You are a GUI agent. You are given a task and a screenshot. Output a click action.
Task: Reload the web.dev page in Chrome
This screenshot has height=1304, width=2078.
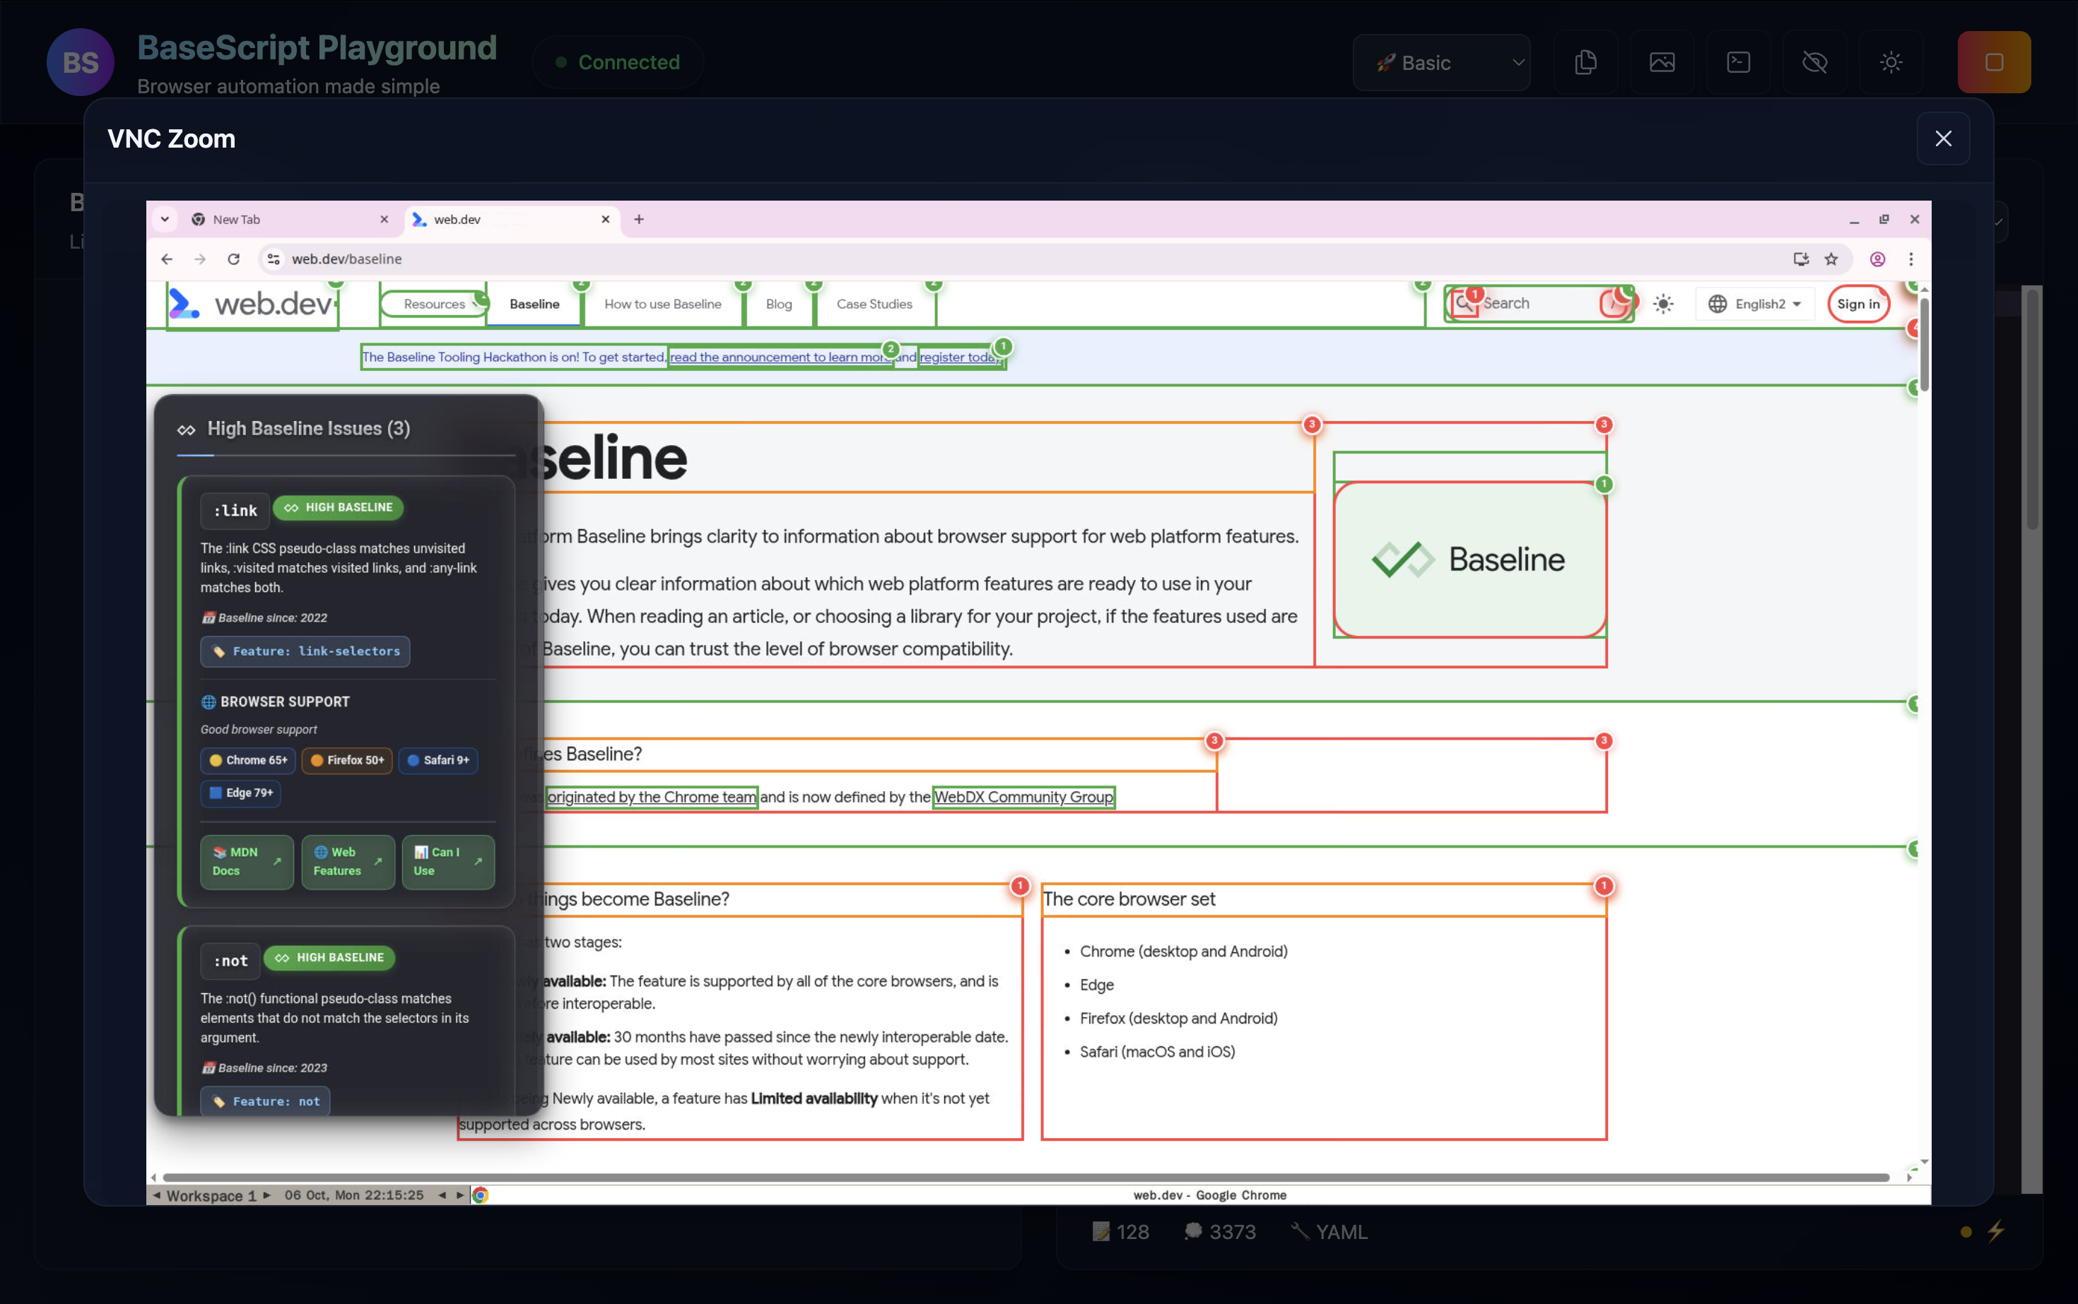(x=233, y=259)
